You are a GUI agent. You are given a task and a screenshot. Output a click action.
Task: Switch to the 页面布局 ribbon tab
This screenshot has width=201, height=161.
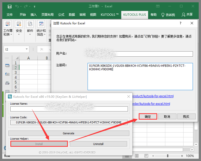(x=47, y=15)
